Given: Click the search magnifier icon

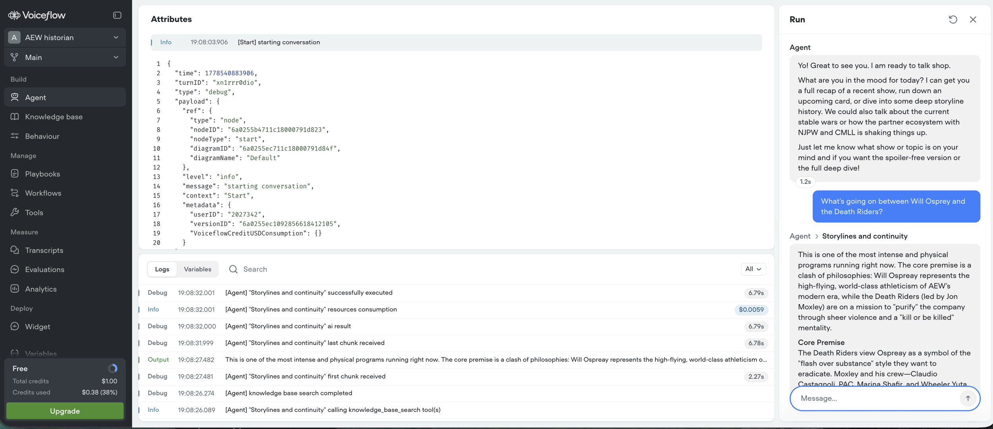Looking at the screenshot, I should 233,269.
